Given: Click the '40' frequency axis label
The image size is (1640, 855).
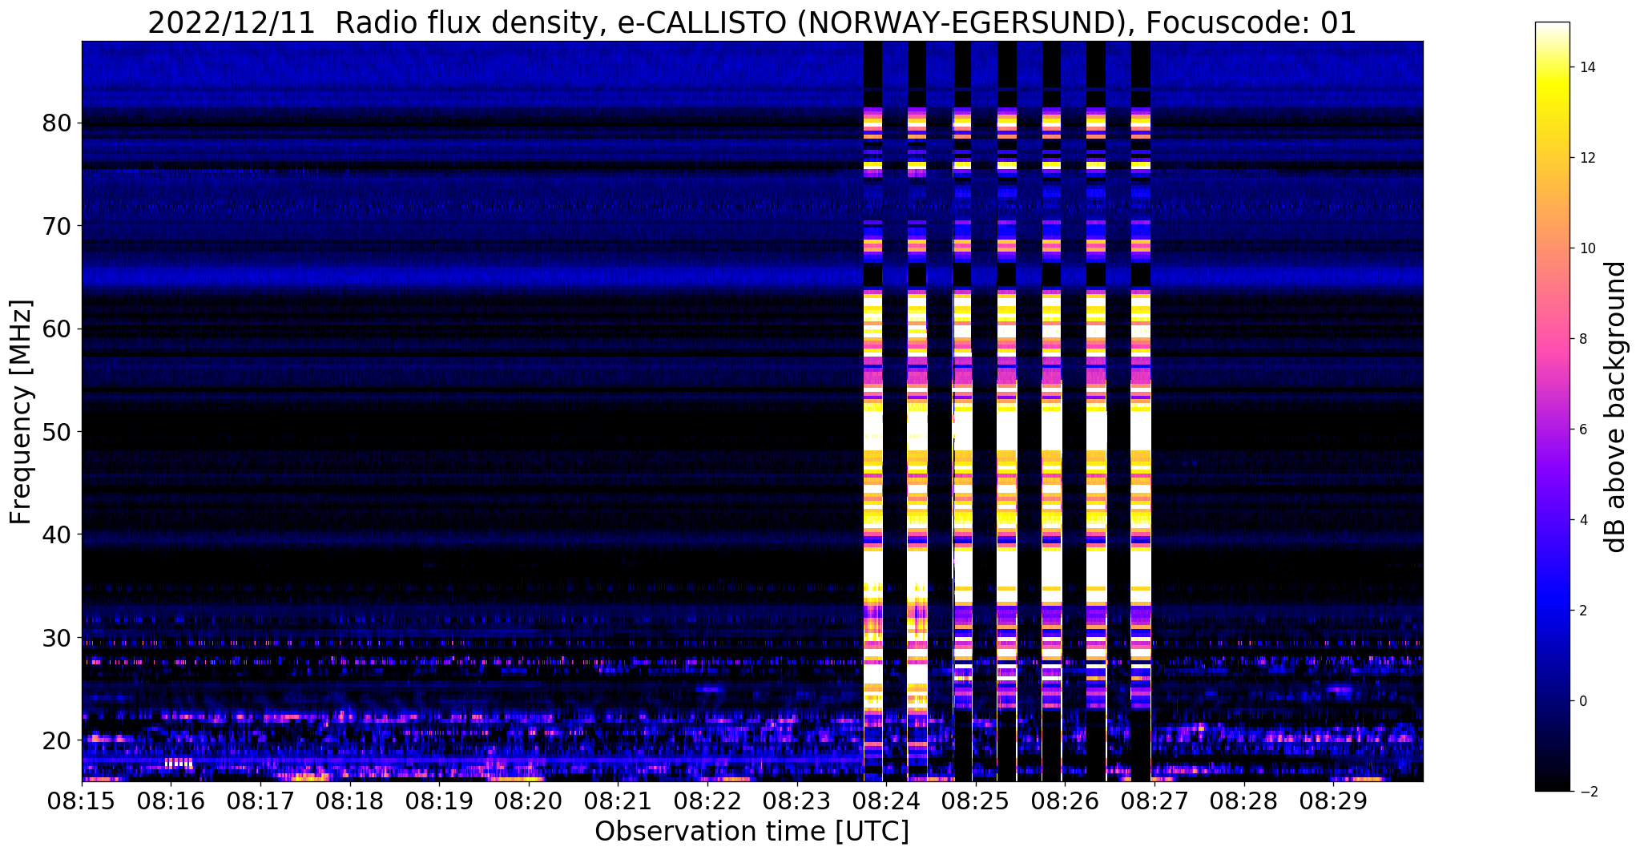Looking at the screenshot, I should pos(57,534).
